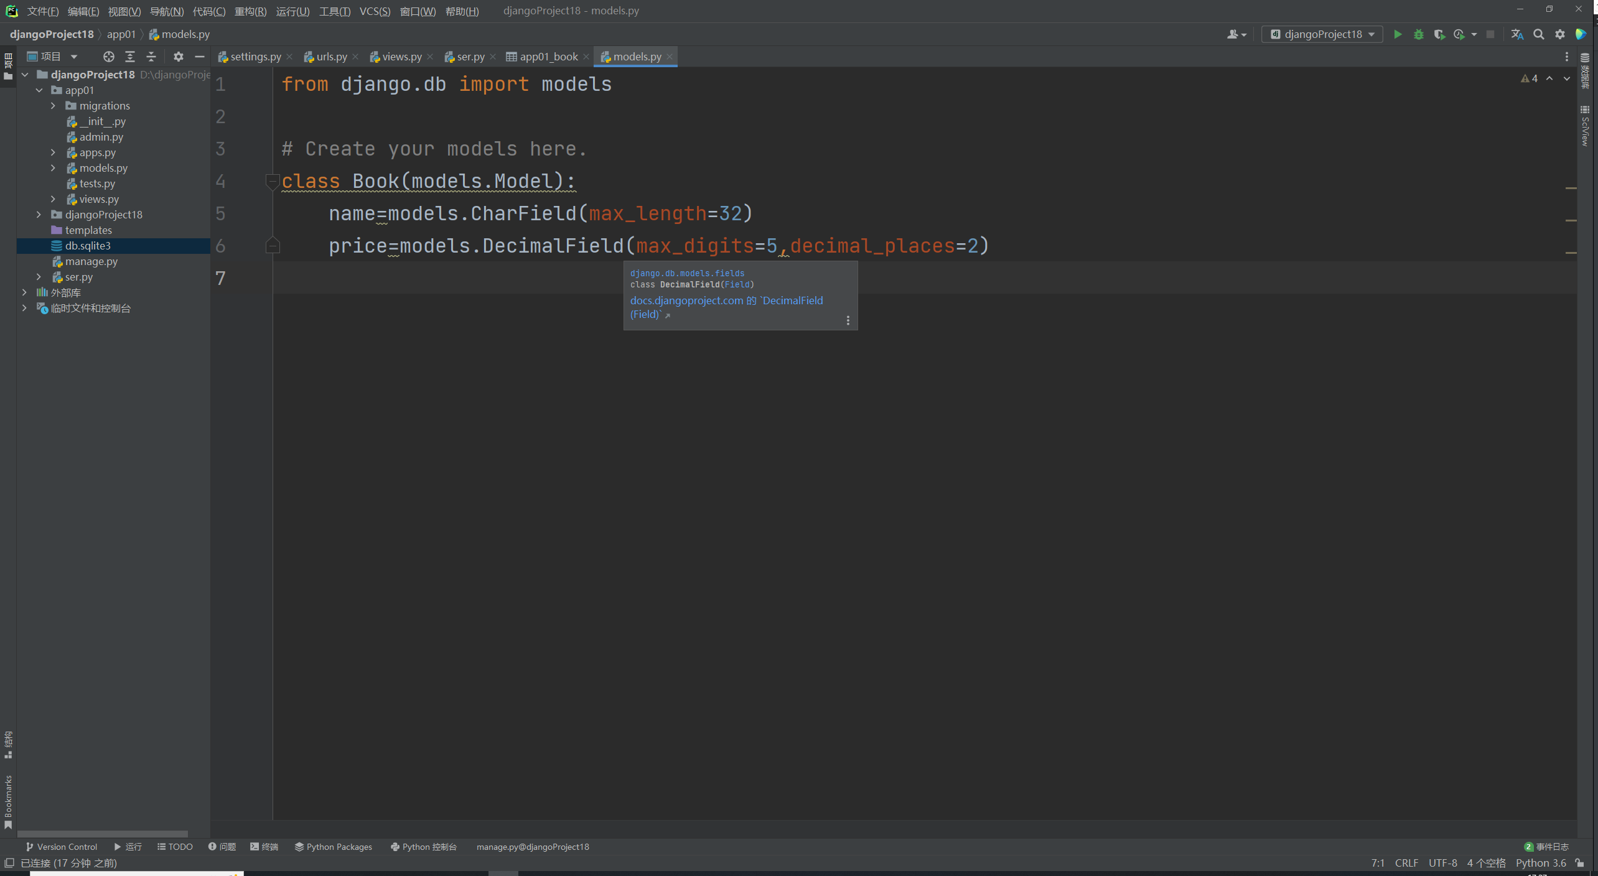Click the Debug bug icon
The width and height of the screenshot is (1598, 876).
click(x=1418, y=34)
